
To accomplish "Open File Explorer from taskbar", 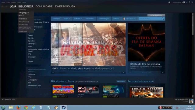I will tap(11, 108).
